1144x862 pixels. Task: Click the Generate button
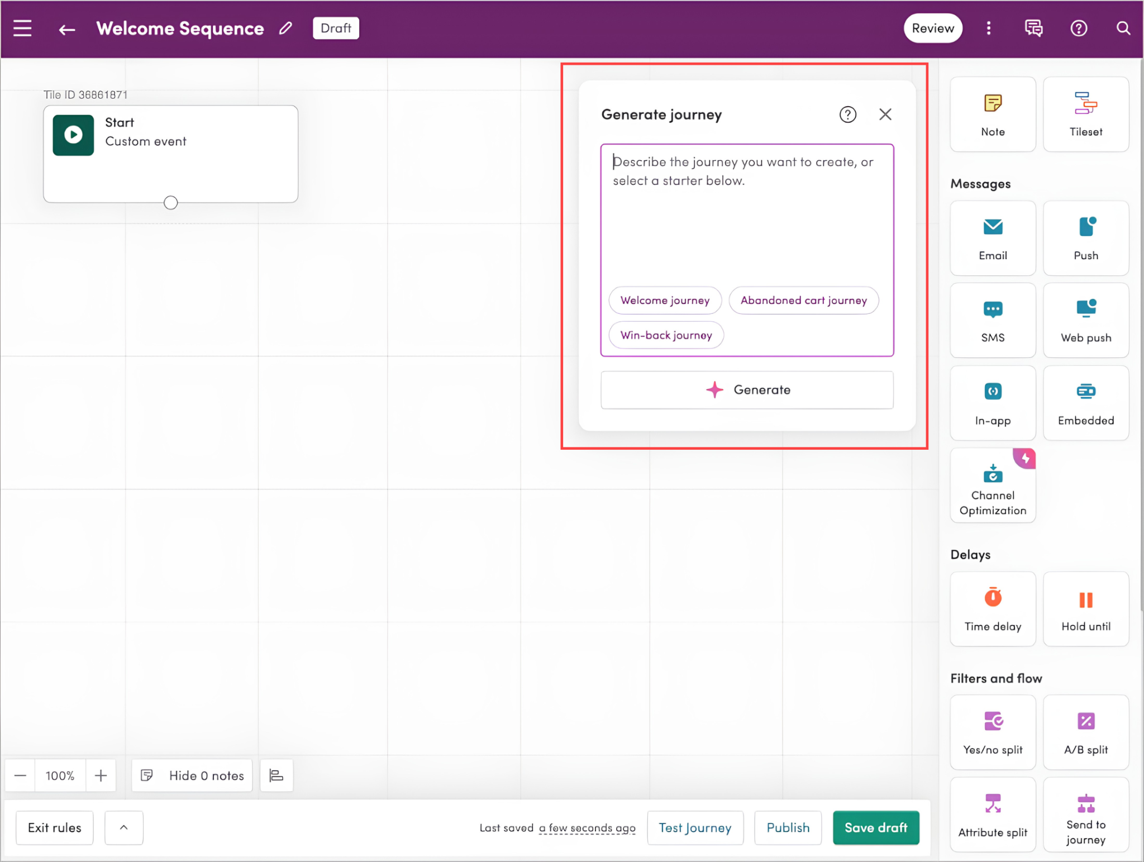(747, 390)
